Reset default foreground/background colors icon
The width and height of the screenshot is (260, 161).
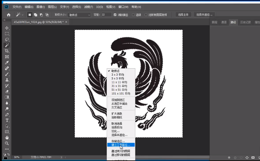pos(5,154)
